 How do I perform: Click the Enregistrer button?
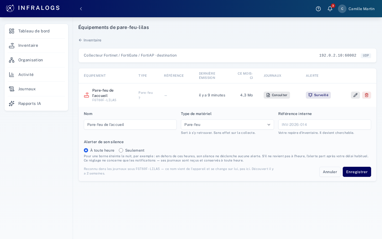coord(357,172)
